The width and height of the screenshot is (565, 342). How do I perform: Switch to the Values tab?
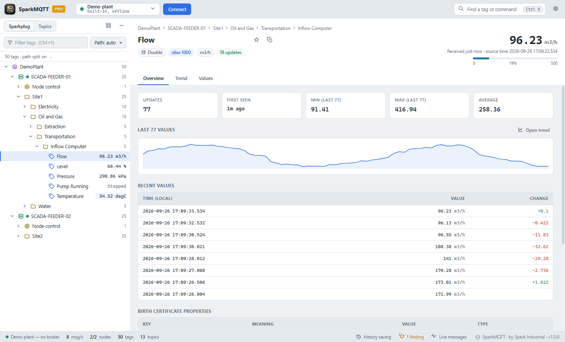click(206, 78)
